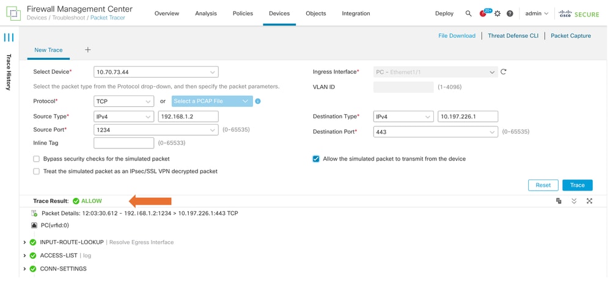The width and height of the screenshot is (610, 290).
Task: Click the Reset button
Action: 543,185
